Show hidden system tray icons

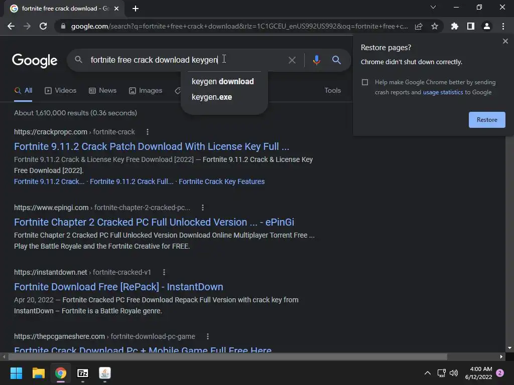pos(428,373)
